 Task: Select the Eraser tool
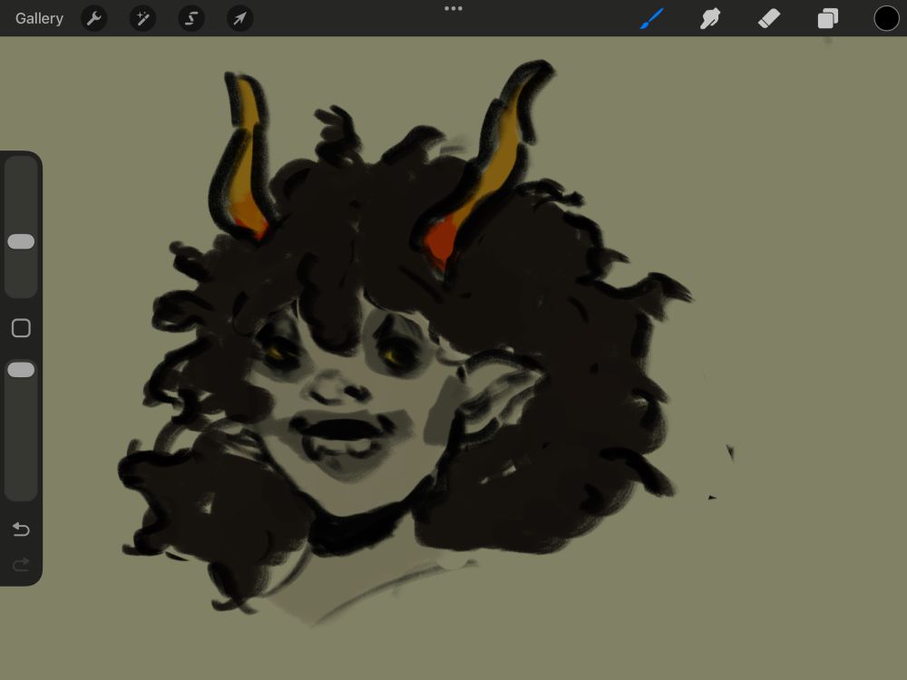coord(769,18)
